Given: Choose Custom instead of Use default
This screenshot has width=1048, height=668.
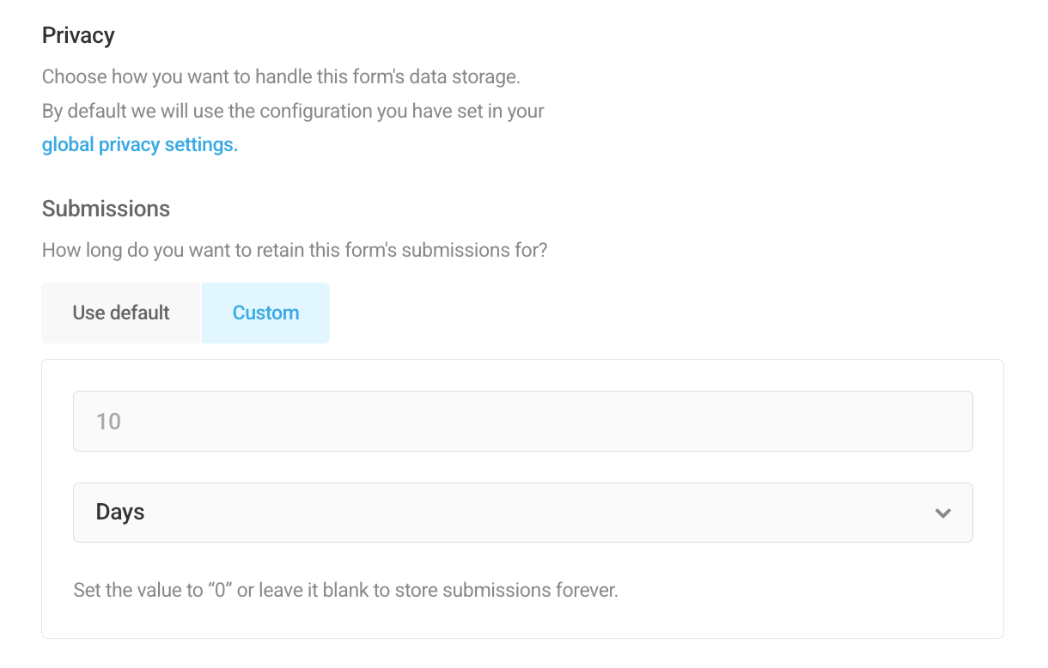Looking at the screenshot, I should click(265, 313).
